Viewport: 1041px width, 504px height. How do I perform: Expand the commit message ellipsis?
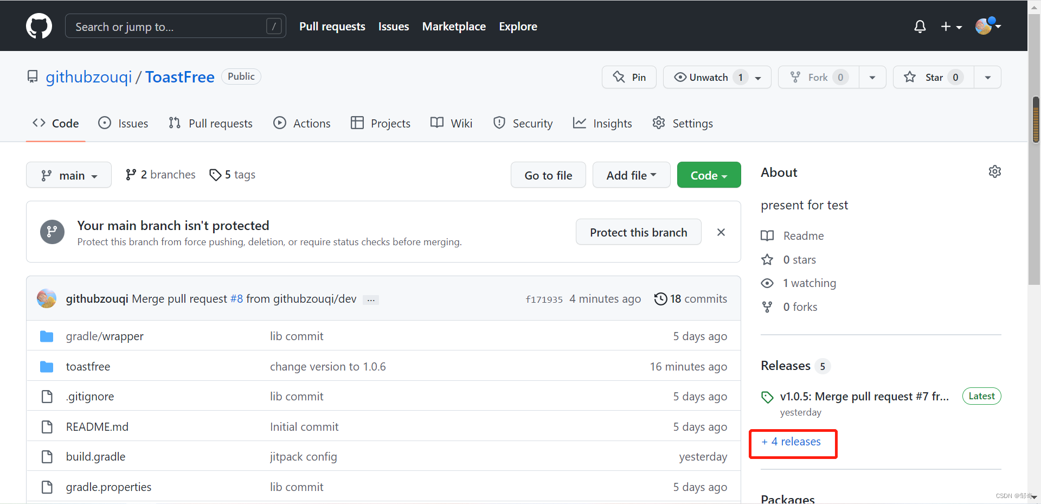click(371, 300)
